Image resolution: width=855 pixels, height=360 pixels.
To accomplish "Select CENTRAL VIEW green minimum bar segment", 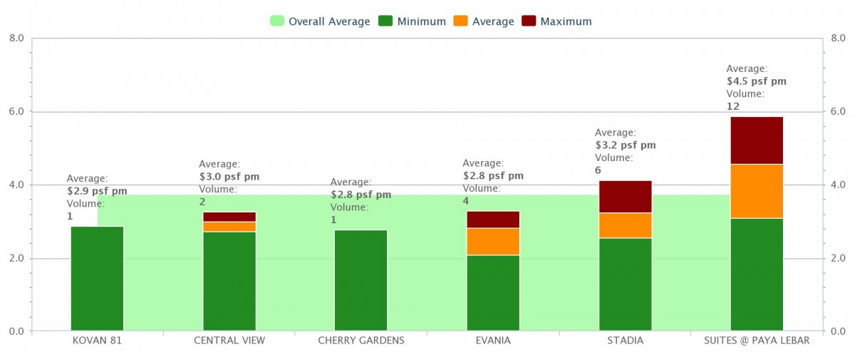I will tap(229, 282).
